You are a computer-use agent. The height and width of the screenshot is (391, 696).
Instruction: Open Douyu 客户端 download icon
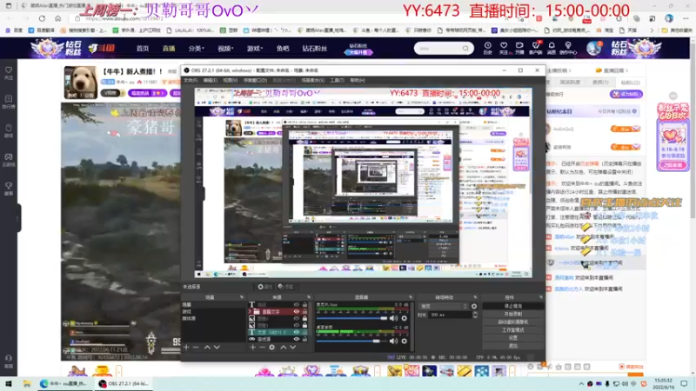536,48
